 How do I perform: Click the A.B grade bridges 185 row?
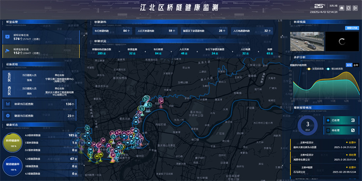click(51, 135)
